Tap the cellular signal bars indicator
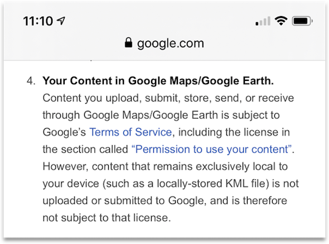The height and width of the screenshot is (244, 329). tap(263, 21)
